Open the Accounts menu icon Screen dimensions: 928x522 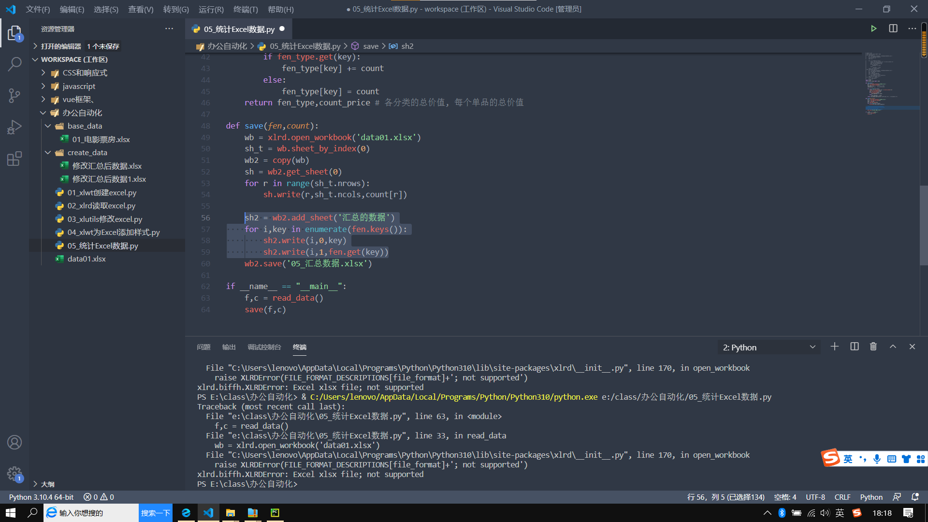pos(14,442)
